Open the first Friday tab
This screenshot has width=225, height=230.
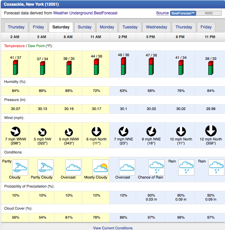(x=38, y=27)
